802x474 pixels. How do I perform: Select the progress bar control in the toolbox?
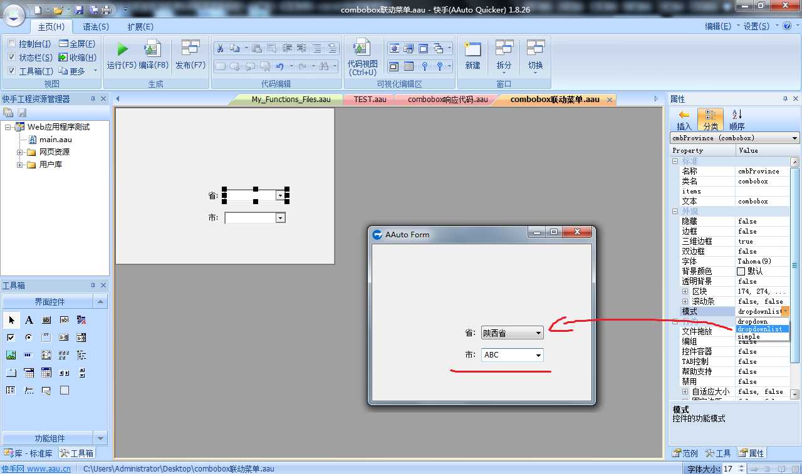pos(29,355)
